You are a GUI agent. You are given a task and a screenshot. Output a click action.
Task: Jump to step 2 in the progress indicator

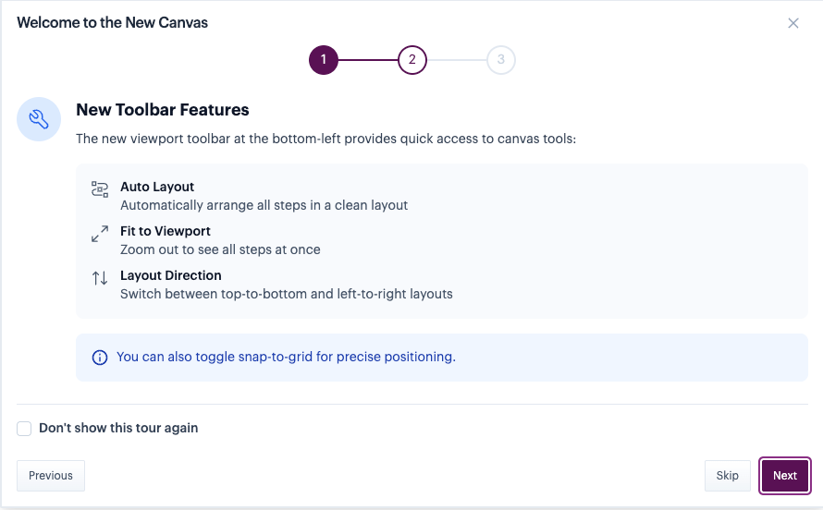tap(412, 60)
